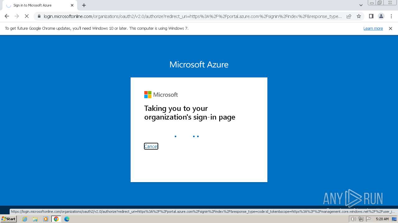Viewport: 398px width, 223px height.
Task: Click the Microsoft Azure heading text
Action: pos(199,64)
